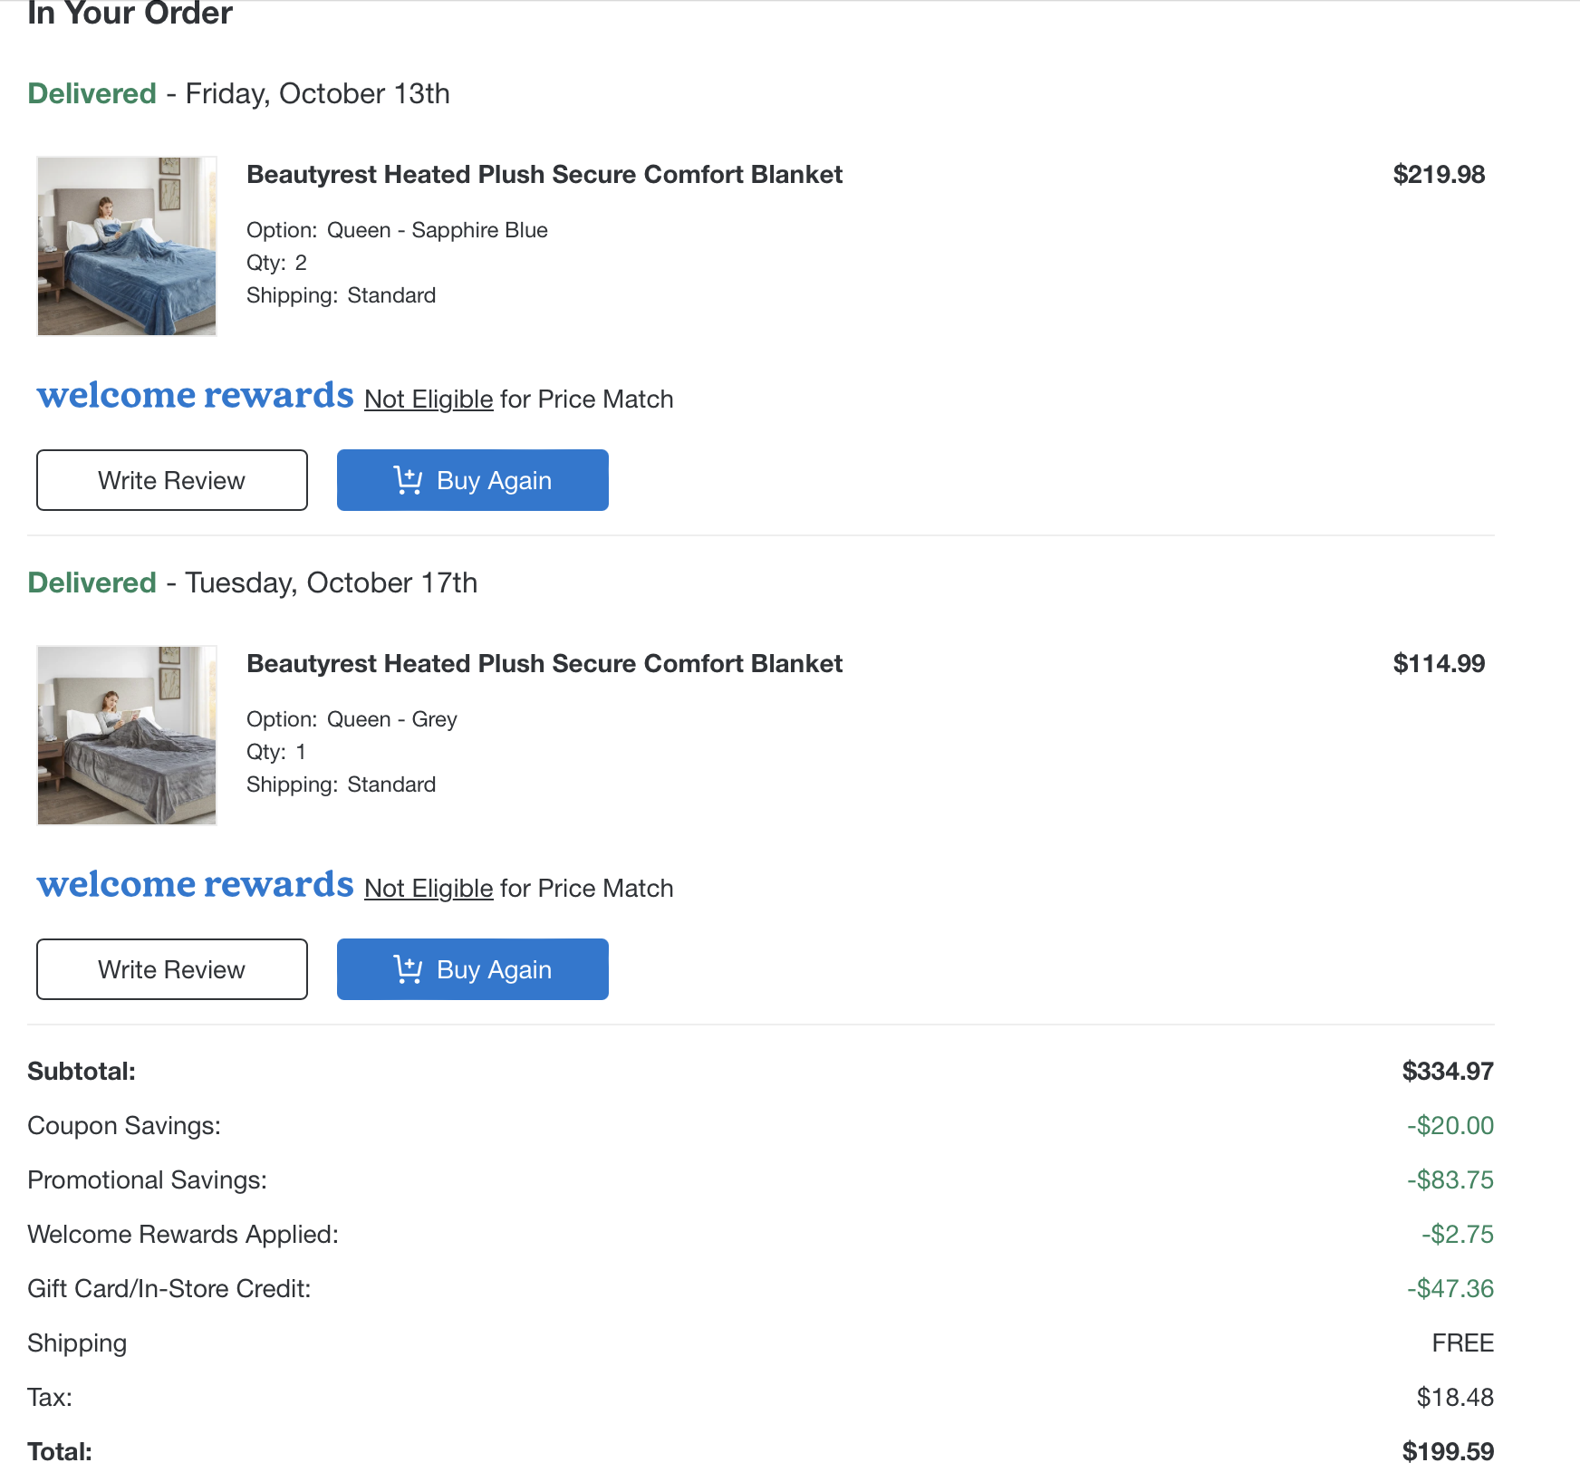Click welcome rewards logo for the second item
The width and height of the screenshot is (1580, 1482).
[x=195, y=885]
